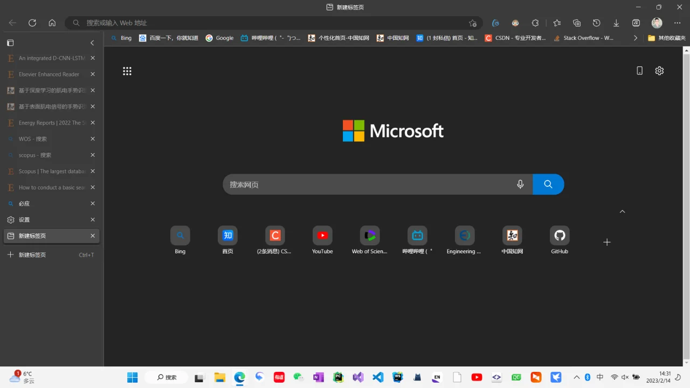Close the Elsevier Enhanced Reader tab

93,74
